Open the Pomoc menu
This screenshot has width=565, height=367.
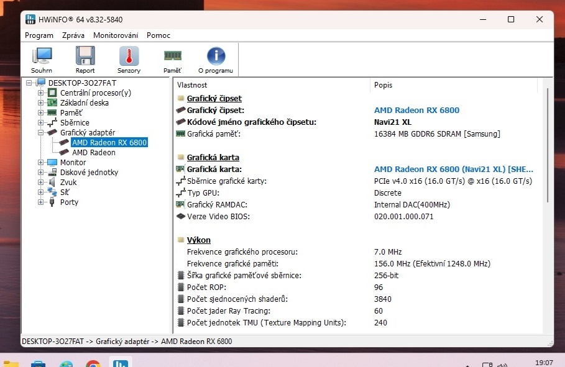click(x=158, y=35)
